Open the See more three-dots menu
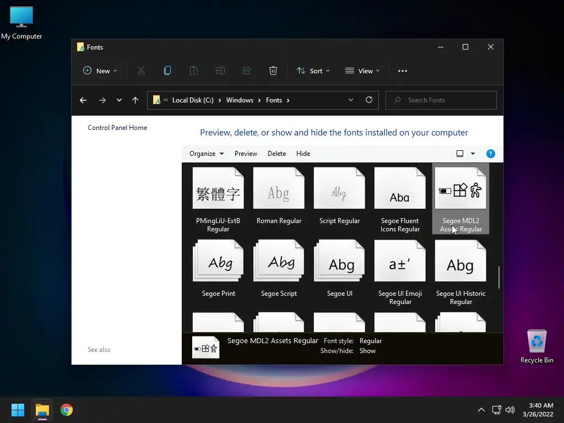The height and width of the screenshot is (423, 564). tap(403, 71)
